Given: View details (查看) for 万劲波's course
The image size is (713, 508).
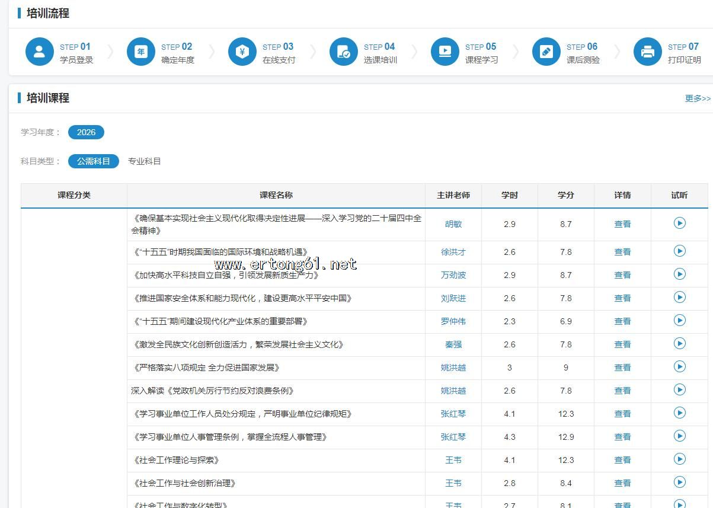Looking at the screenshot, I should [x=622, y=275].
